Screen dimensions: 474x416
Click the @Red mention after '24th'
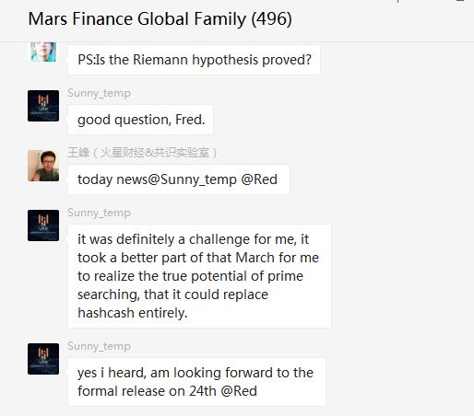tap(239, 391)
